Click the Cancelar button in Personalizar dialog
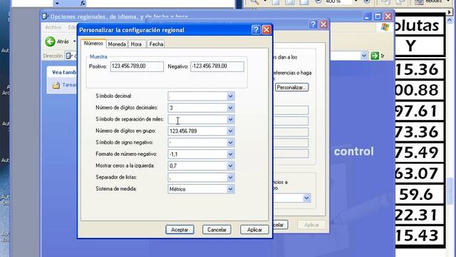The height and width of the screenshot is (257, 456). pyautogui.click(x=217, y=230)
